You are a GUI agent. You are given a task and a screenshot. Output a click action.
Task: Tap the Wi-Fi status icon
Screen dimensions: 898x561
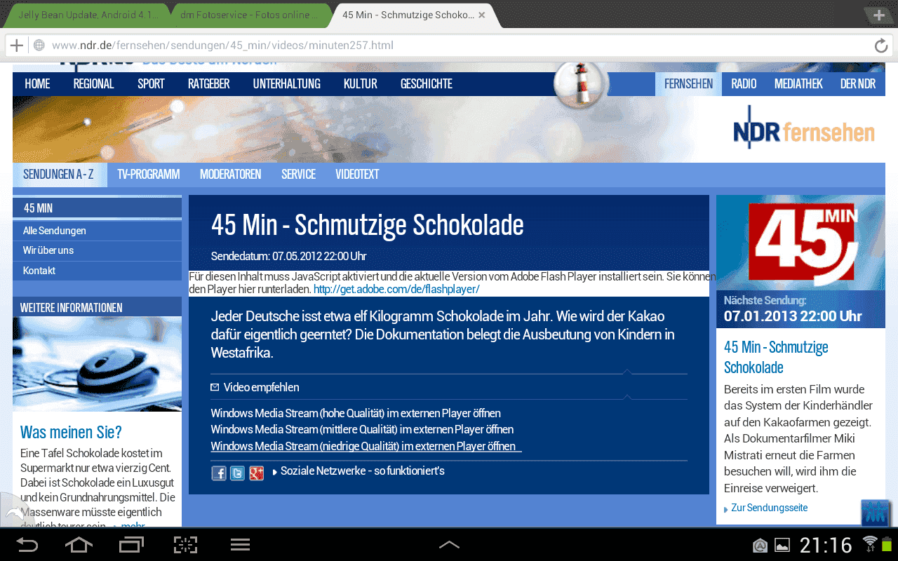tap(871, 543)
